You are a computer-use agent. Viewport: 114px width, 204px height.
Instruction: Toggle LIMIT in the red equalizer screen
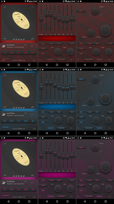(x=43, y=54)
